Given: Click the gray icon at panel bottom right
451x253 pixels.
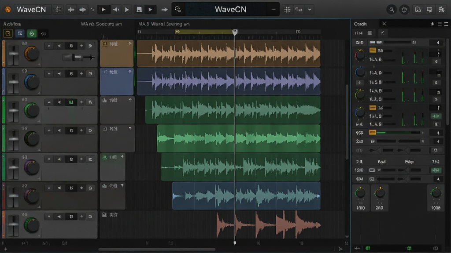Looking at the screenshot, I should point(436,248).
